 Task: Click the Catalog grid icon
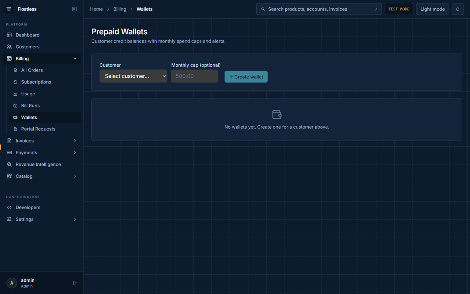click(x=9, y=176)
